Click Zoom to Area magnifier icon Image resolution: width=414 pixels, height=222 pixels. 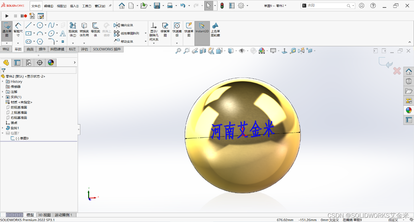(x=186, y=51)
